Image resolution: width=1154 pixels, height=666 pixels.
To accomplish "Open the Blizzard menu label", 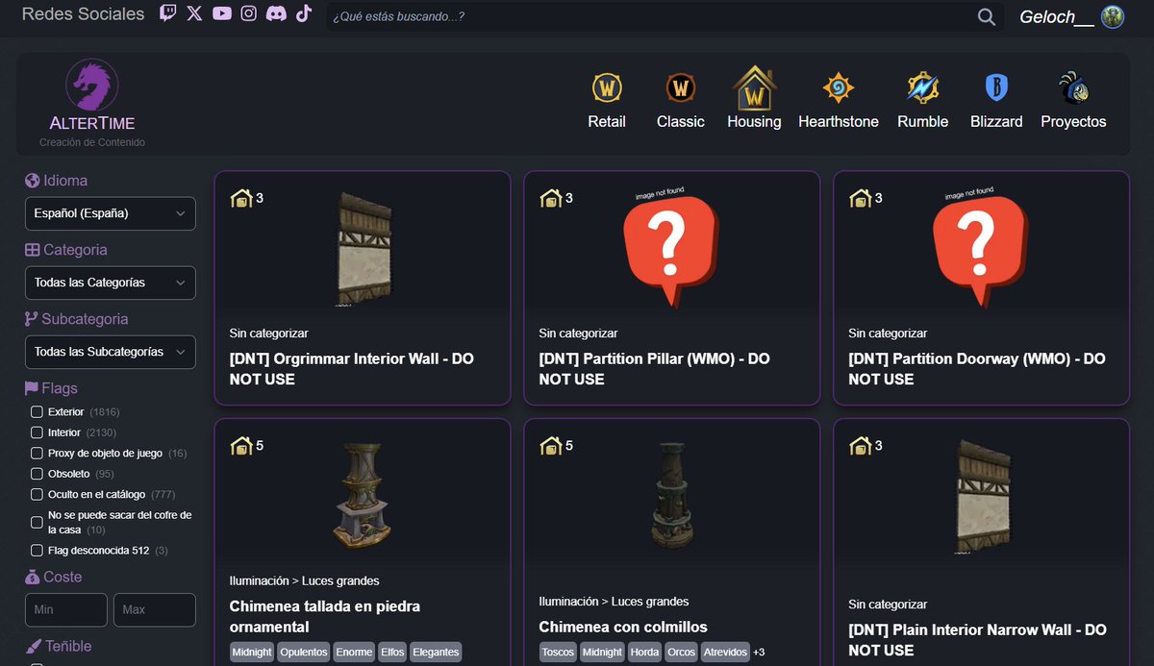I will click(x=996, y=122).
